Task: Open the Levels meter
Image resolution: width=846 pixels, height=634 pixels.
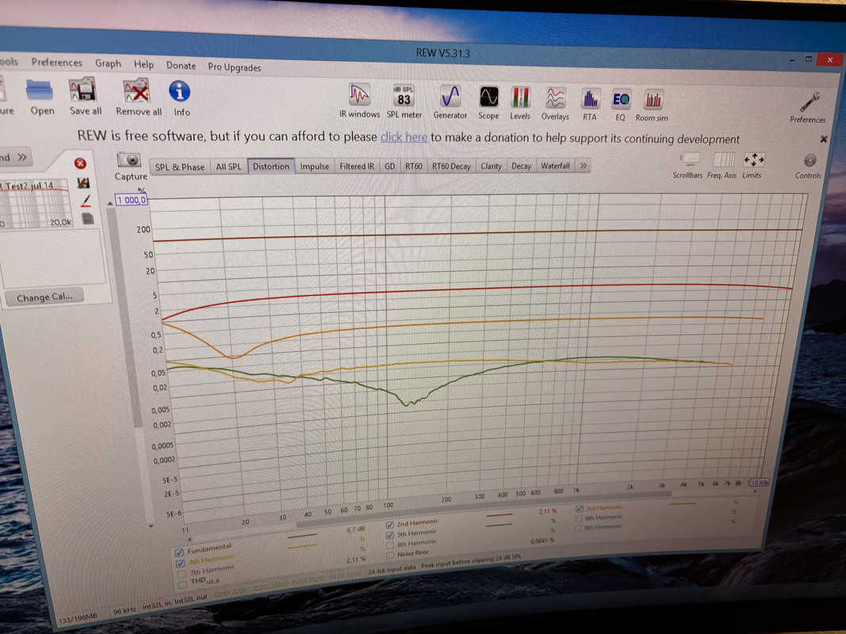Action: pyautogui.click(x=520, y=103)
